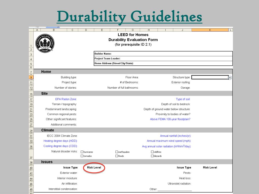Click the "IECC 2004 Climate Zone:" label
Screen dimensions: 259x194
(x=62, y=136)
